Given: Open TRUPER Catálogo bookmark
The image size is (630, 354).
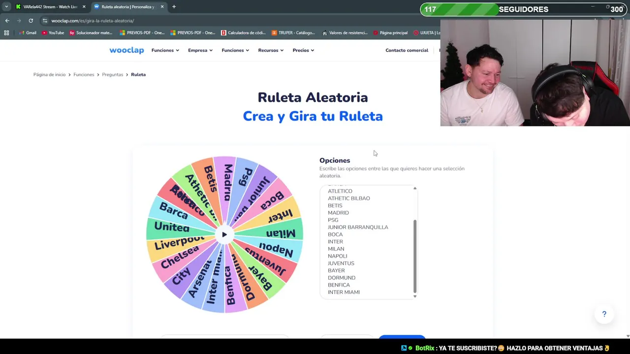Looking at the screenshot, I should point(293,33).
